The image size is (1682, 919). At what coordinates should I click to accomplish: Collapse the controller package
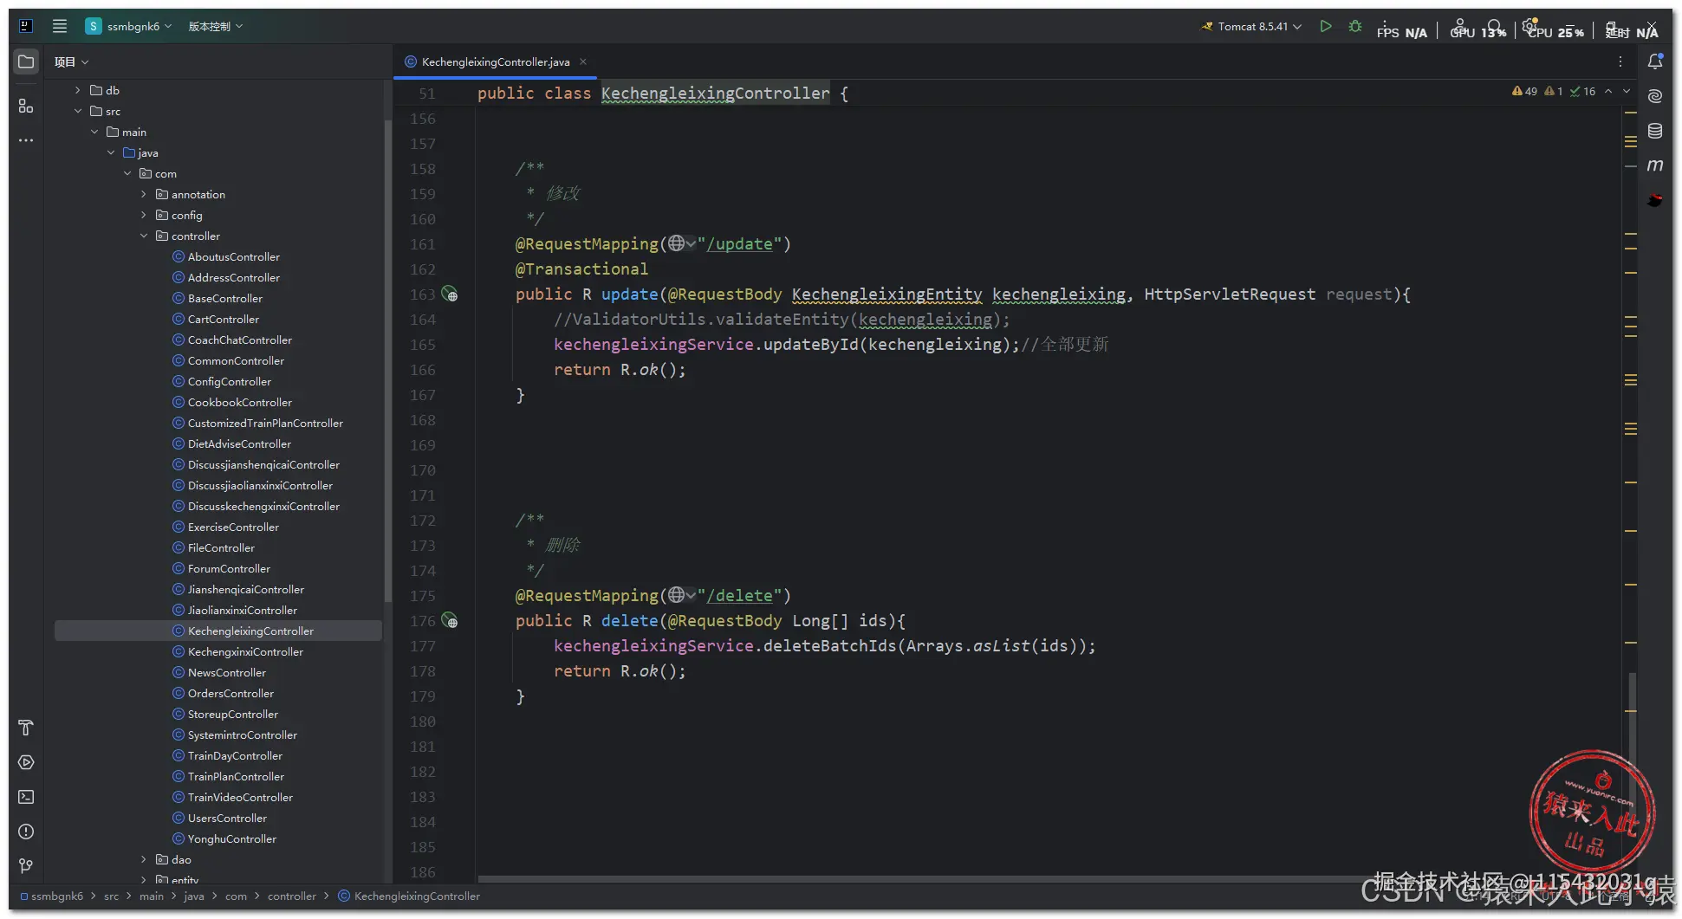(143, 236)
